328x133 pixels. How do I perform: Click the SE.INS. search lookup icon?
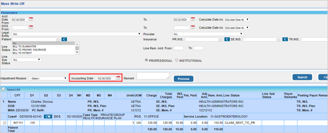278,40
